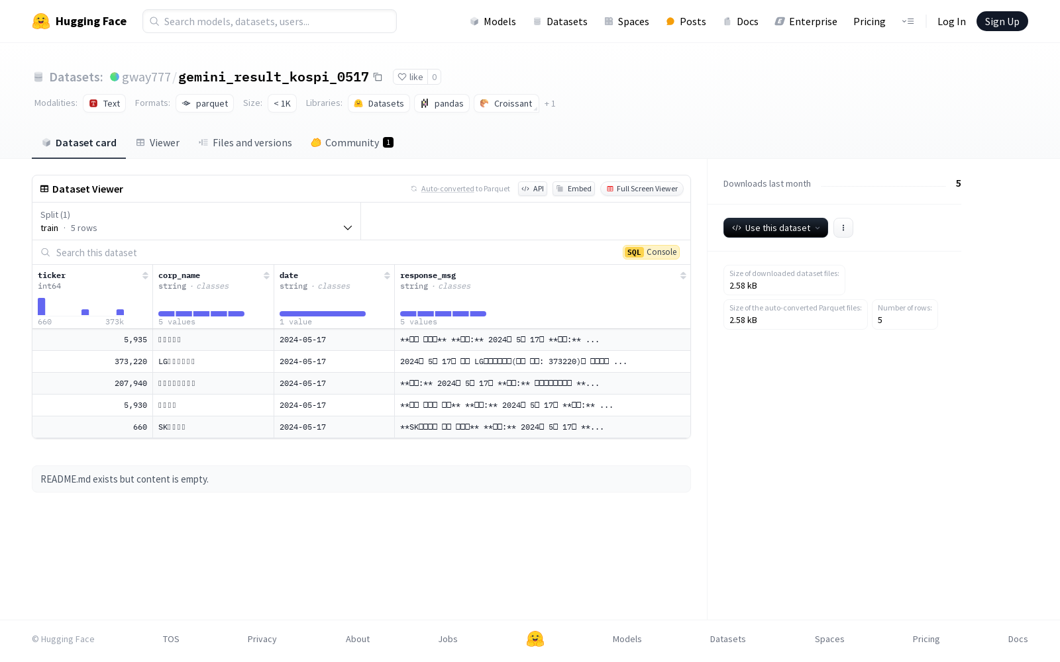Open the gway777 user link
The width and height of the screenshot is (1060, 662).
click(146, 77)
